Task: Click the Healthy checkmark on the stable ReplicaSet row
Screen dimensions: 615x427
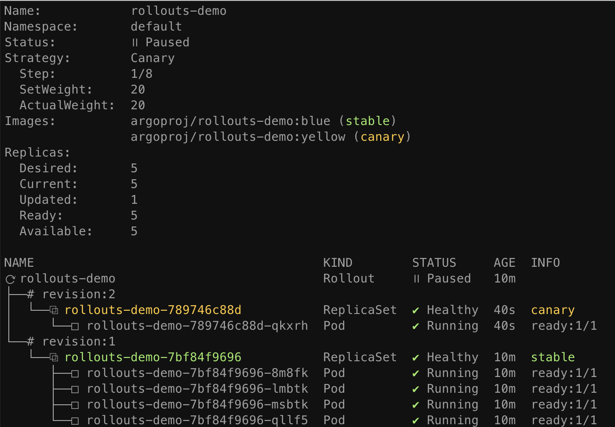Action: coord(416,358)
